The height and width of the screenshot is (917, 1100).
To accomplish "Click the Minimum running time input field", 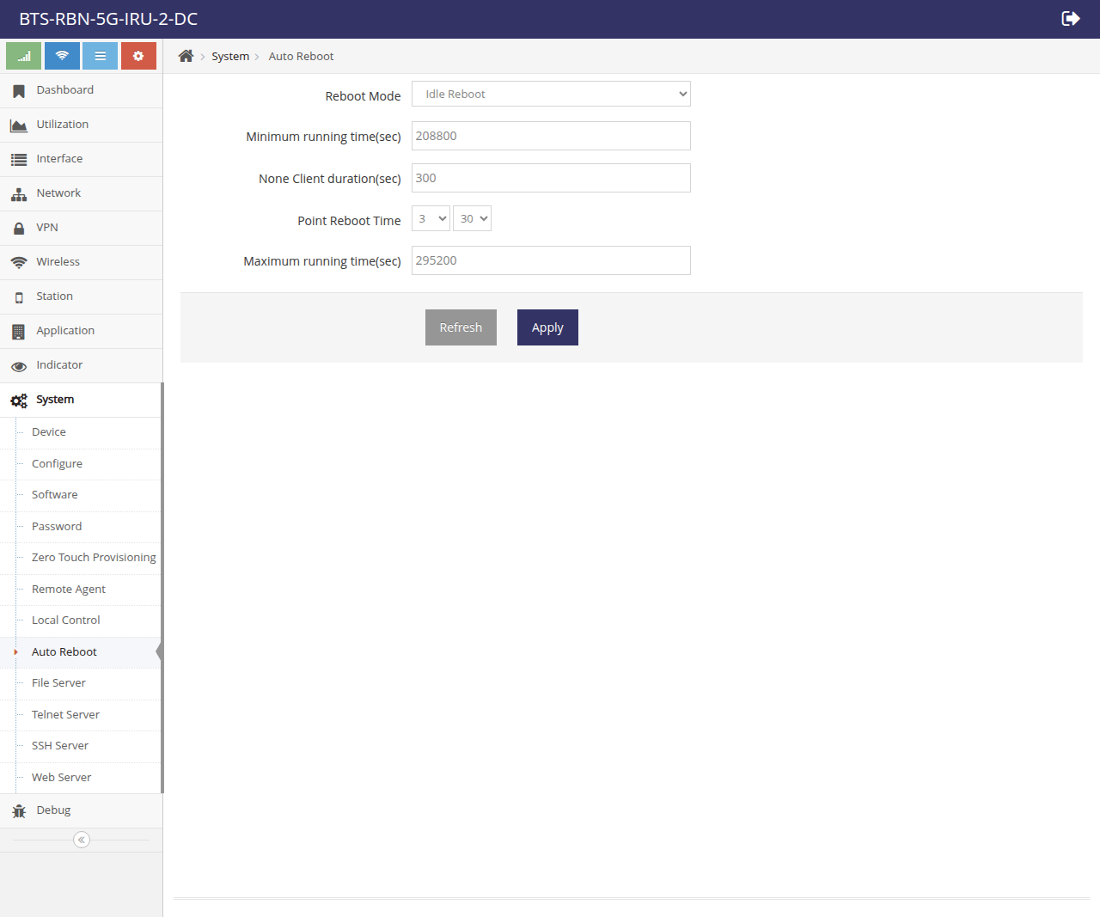I will pyautogui.click(x=551, y=136).
